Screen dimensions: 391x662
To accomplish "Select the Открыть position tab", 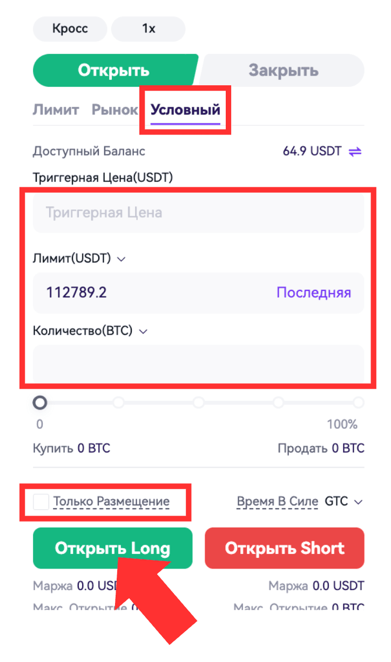I will coord(113,71).
